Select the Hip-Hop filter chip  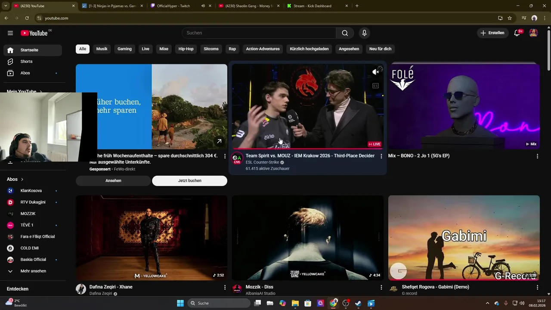coord(186,49)
